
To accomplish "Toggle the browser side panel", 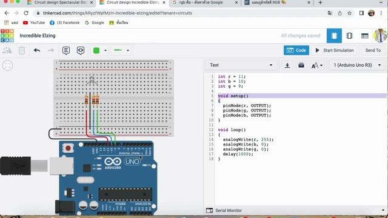I will (x=361, y=13).
